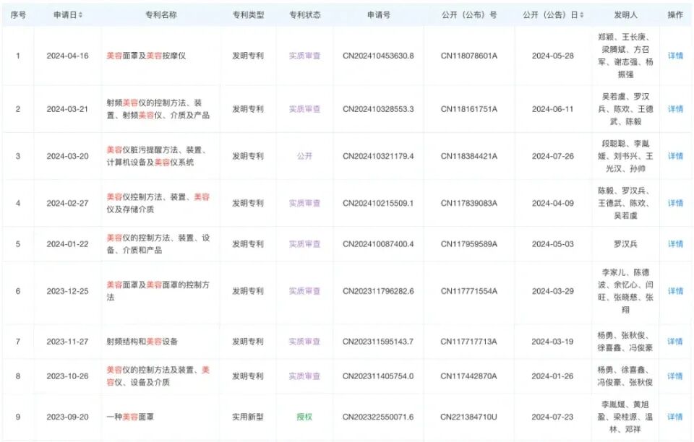View 详情 for patent CN118384421A
694x442 pixels.
pyautogui.click(x=675, y=156)
